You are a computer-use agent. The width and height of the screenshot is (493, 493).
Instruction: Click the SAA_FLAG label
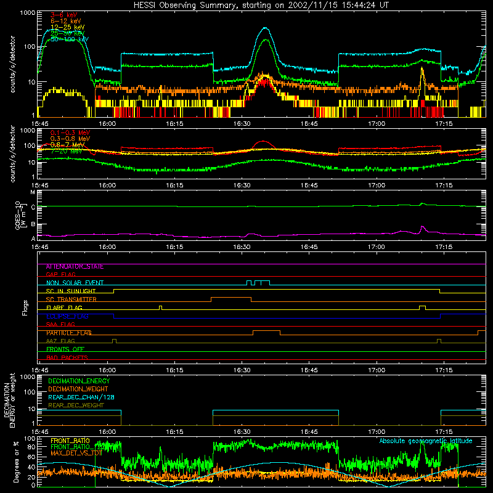[x=60, y=324]
